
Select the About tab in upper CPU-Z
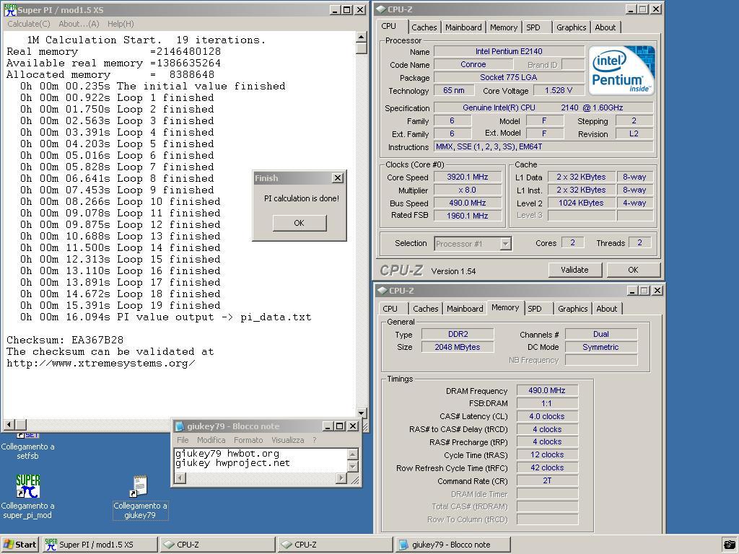(605, 27)
